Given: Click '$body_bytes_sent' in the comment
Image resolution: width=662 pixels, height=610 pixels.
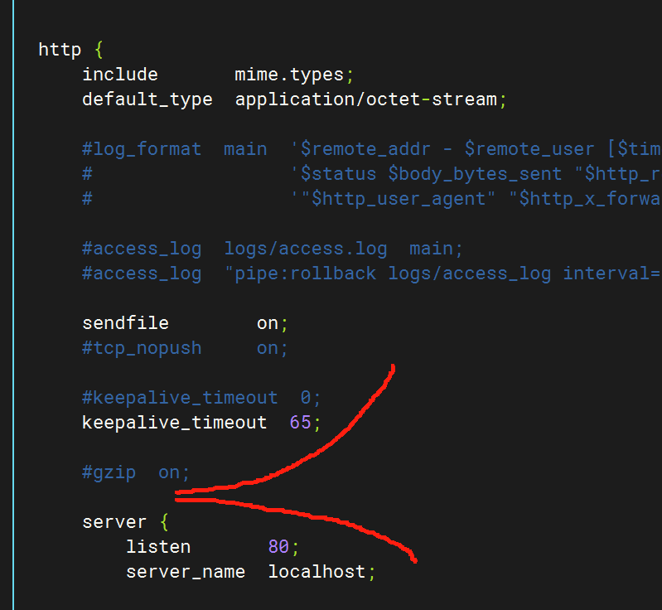Looking at the screenshot, I should [475, 174].
